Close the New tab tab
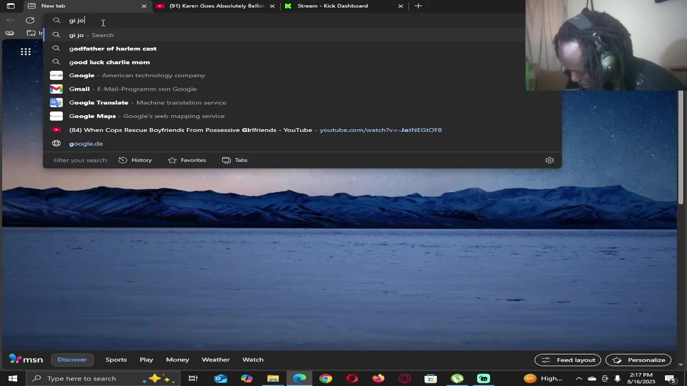Viewport: 687px width, 386px height. [x=144, y=6]
